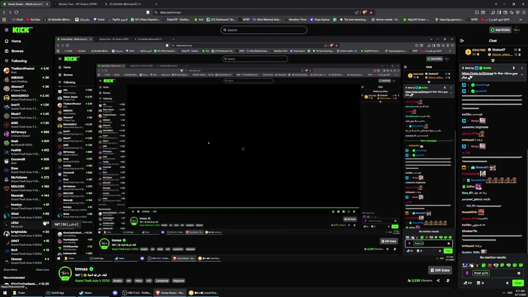The image size is (528, 297).
Task: Send the chat message with Chat button
Action: 518,283
